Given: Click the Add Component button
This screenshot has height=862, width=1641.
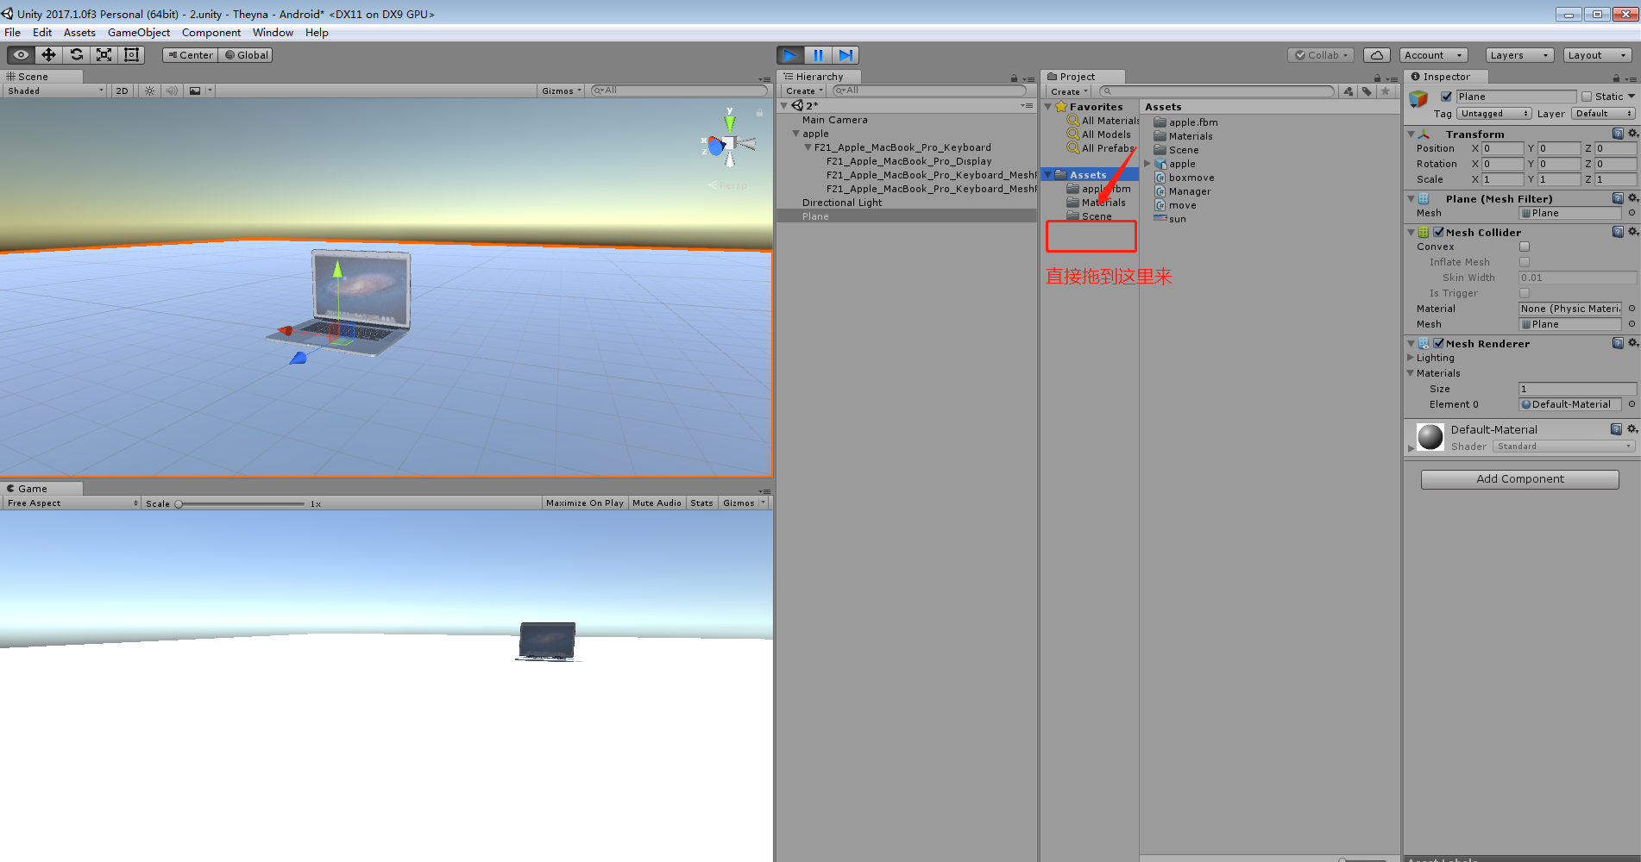Looking at the screenshot, I should tap(1519, 478).
